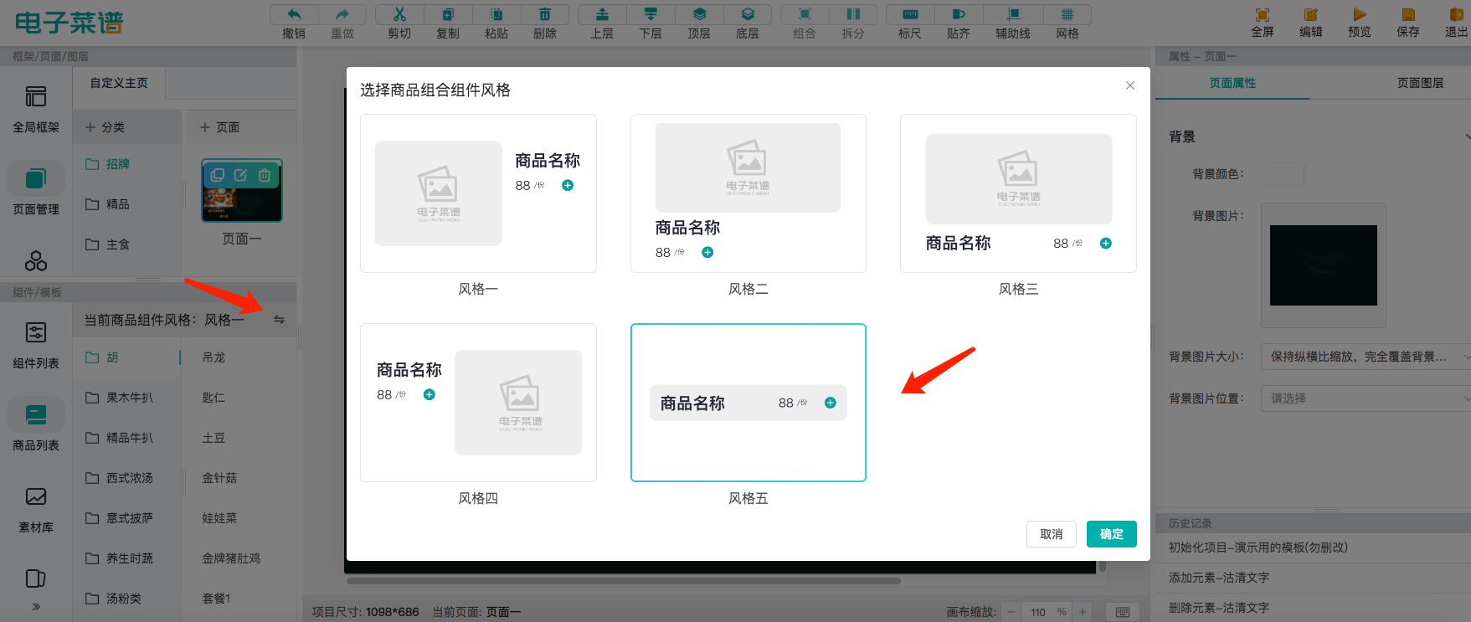This screenshot has height=622, width=1471.
Task: Increase canvas zoom with plus button
Action: [1083, 612]
